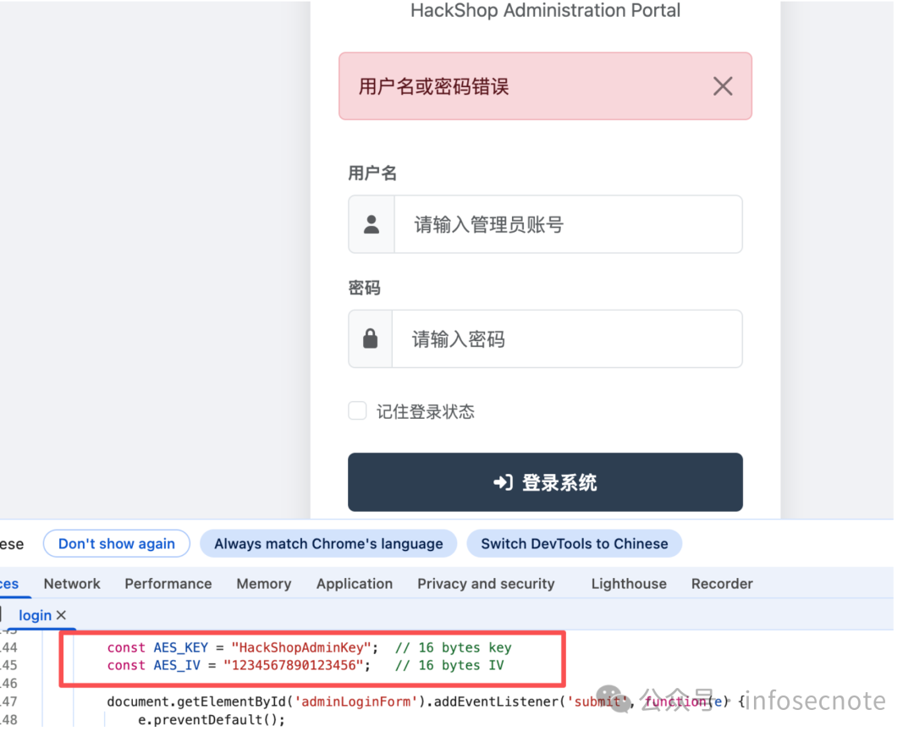Open the Lighthouse panel

tap(628, 583)
